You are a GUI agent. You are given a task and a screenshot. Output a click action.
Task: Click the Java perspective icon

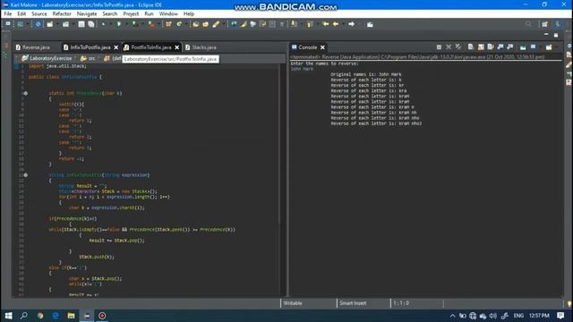(557, 24)
